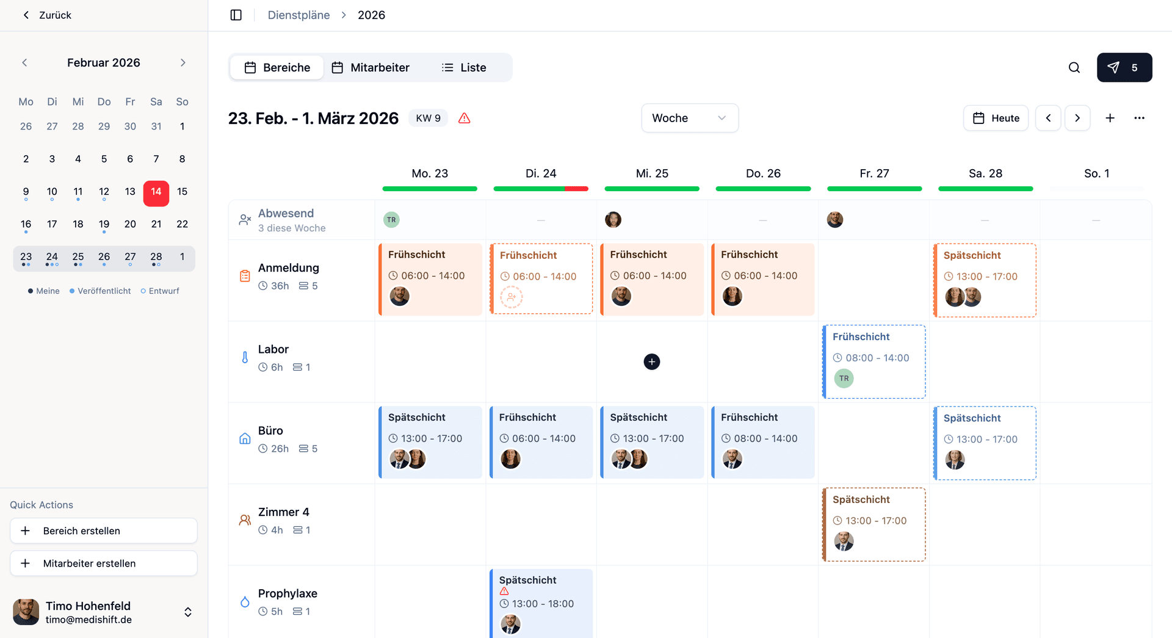Open the search magnifier icon
1172x638 pixels.
(1074, 68)
